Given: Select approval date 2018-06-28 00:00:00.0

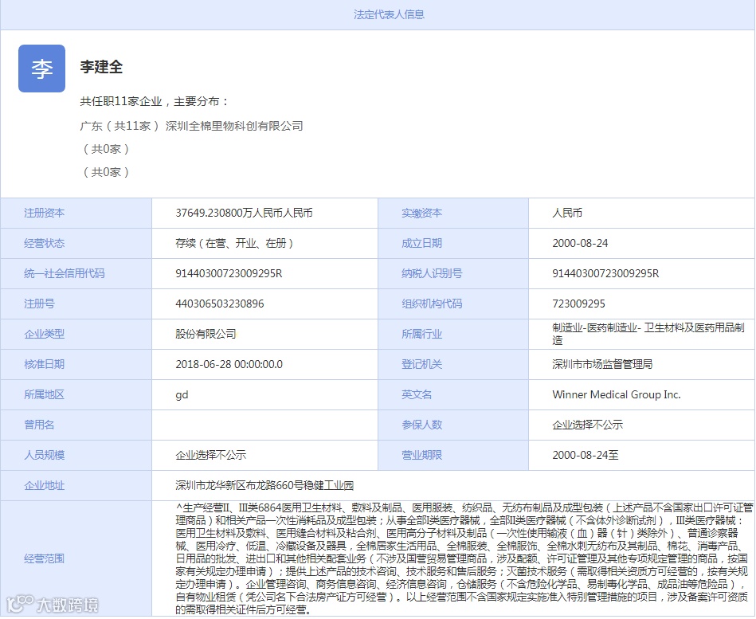Looking at the screenshot, I should [229, 364].
